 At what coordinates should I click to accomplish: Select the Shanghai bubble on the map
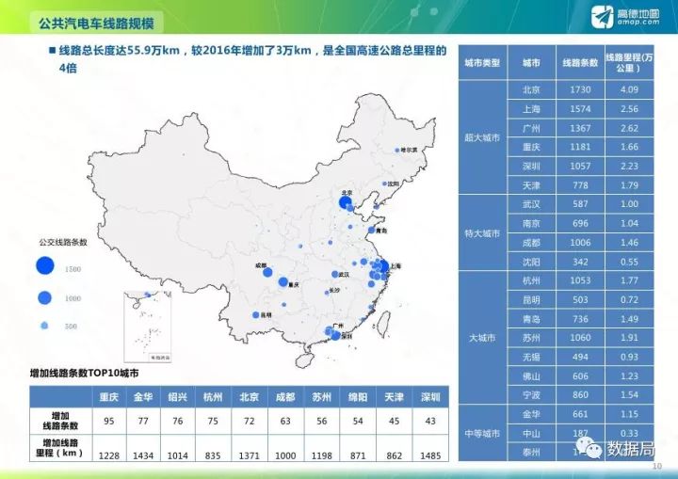click(x=383, y=266)
